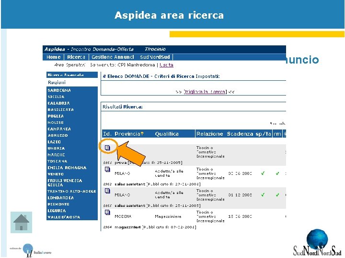Screen dimensions: 345x258
Task: Click the rm column header
Action: [277, 134]
